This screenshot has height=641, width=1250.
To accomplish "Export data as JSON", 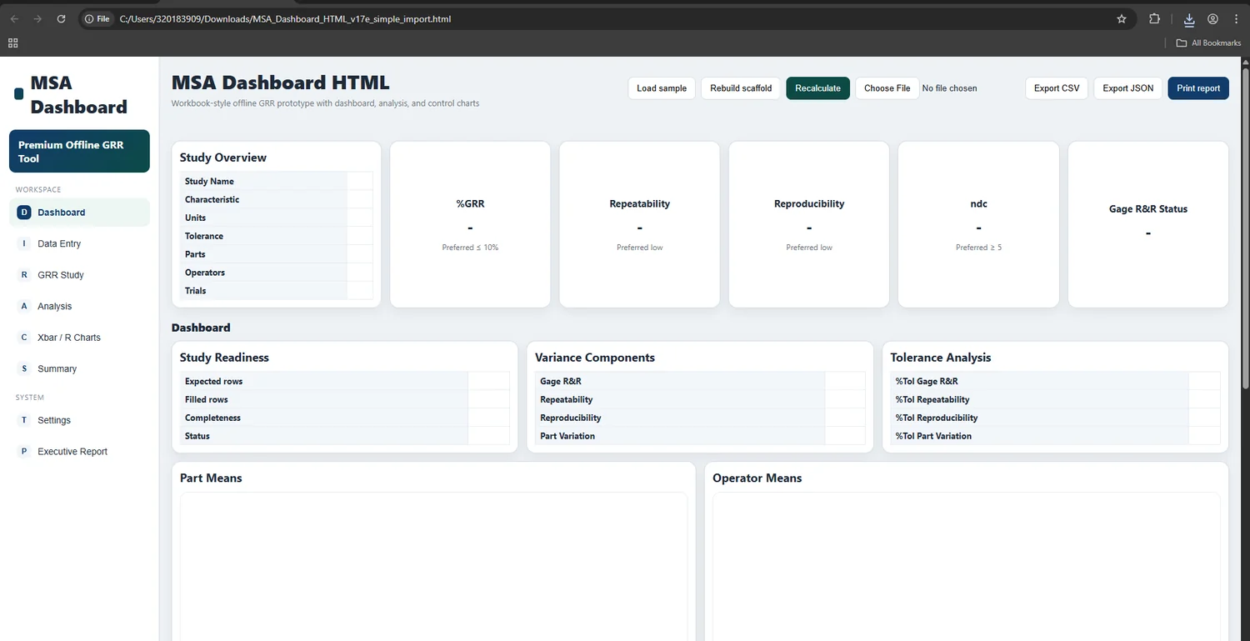I will [x=1128, y=88].
